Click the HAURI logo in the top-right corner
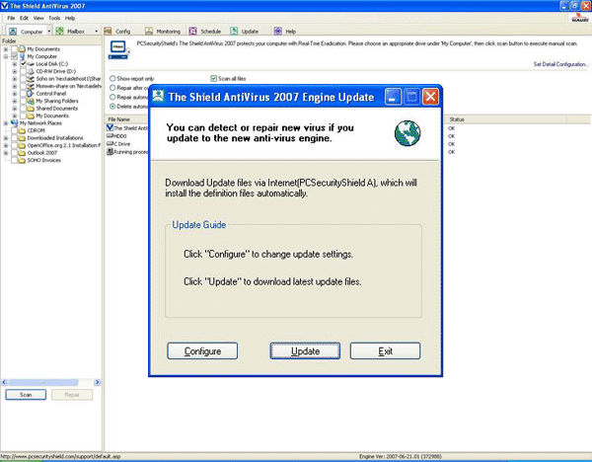 tap(579, 18)
